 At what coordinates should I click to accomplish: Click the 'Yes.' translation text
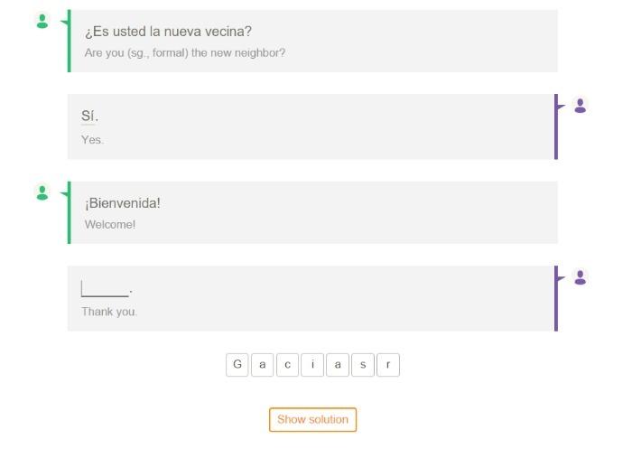coord(93,140)
